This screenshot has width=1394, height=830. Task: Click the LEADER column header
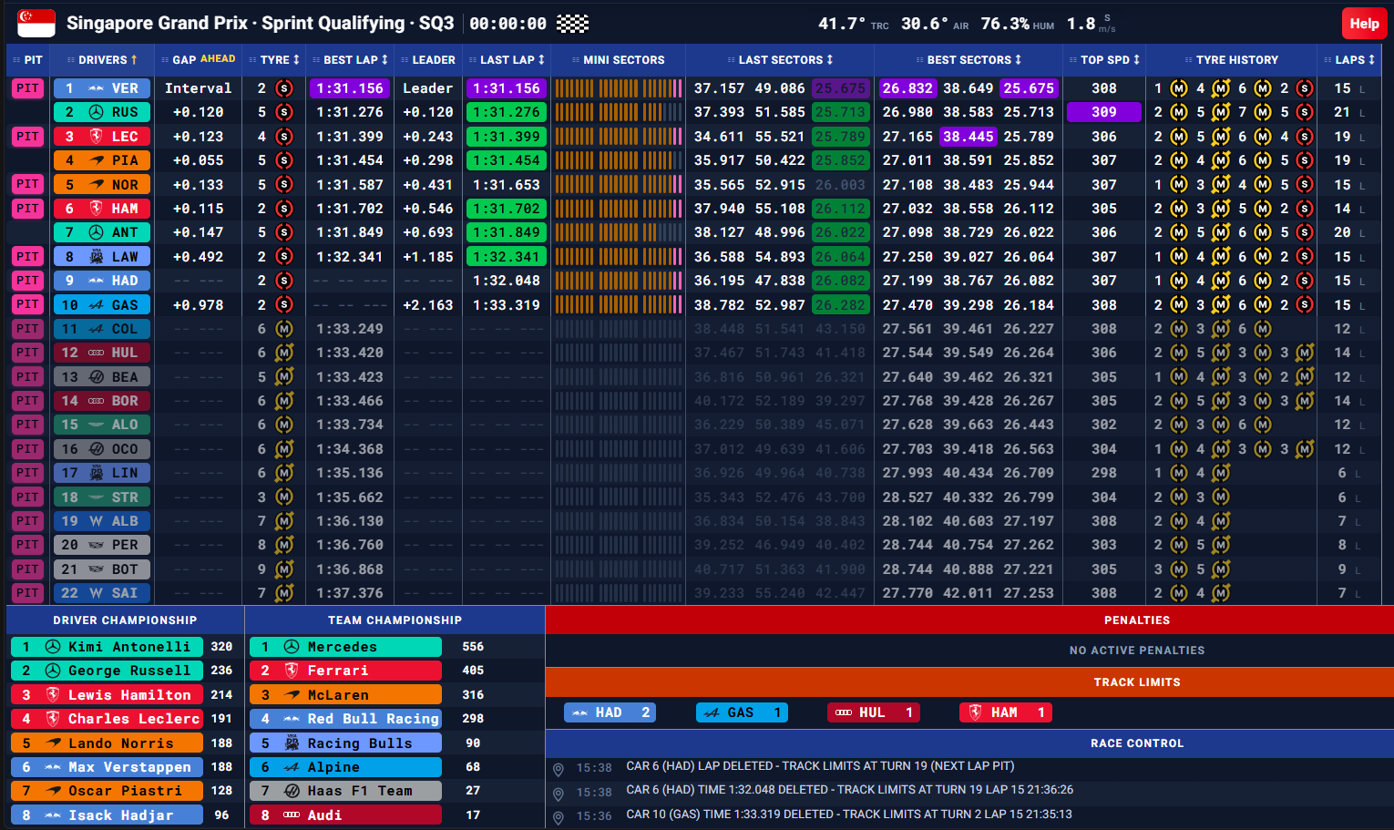coord(428,60)
